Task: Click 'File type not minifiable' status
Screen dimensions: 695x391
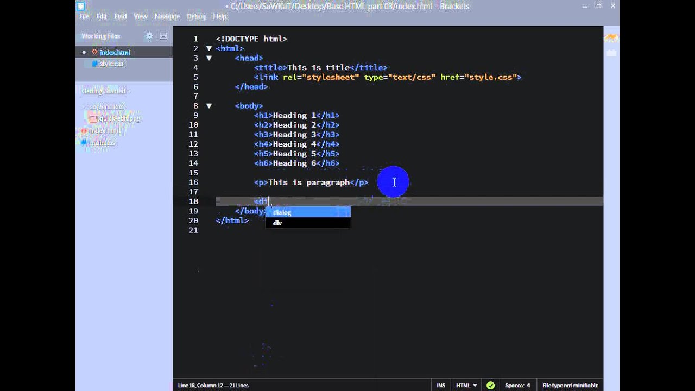Action: (570, 385)
